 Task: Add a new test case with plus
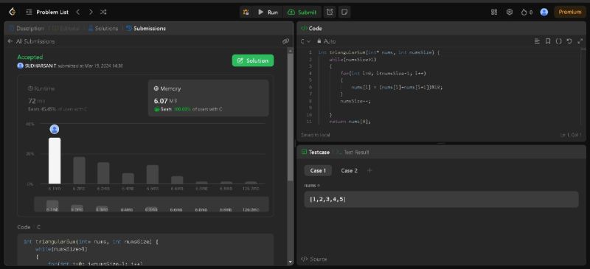369,171
